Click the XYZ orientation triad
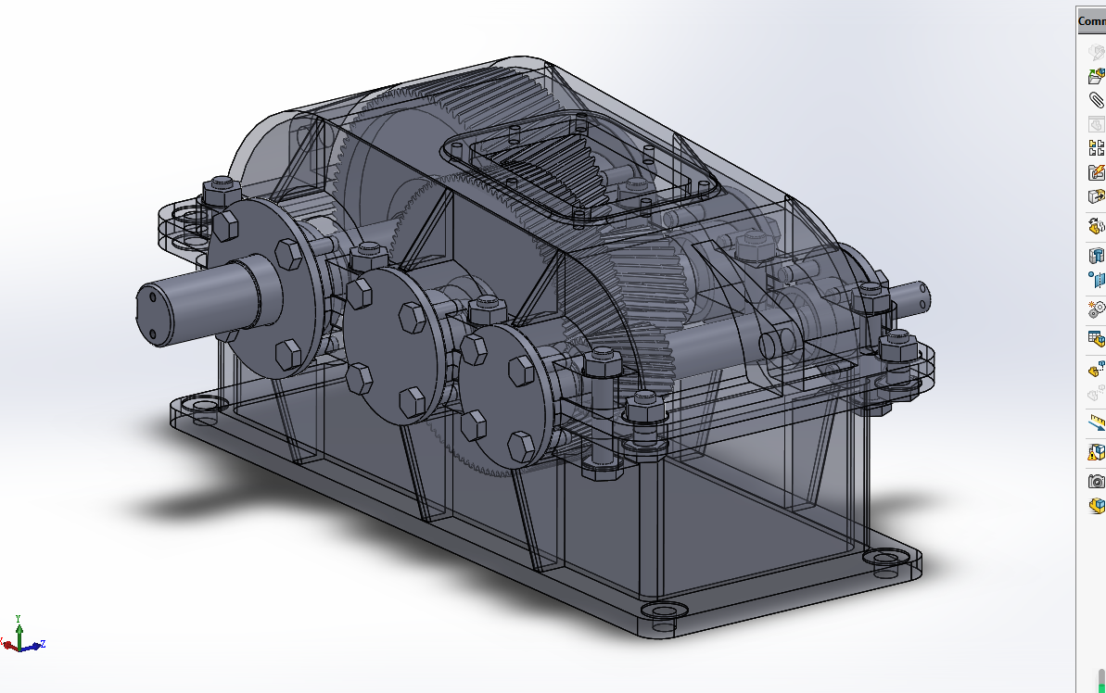Image resolution: width=1106 pixels, height=693 pixels. (22, 635)
